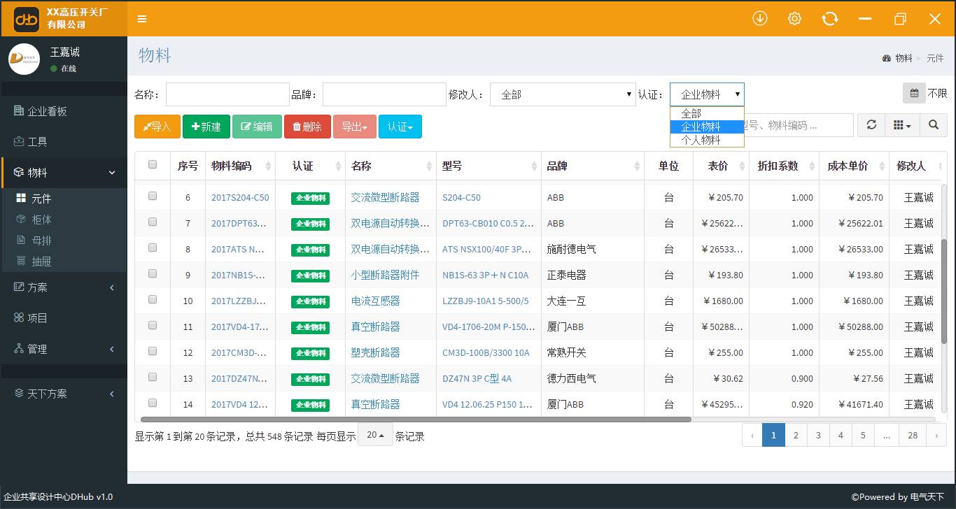
Task: Go to page 28
Action: (x=913, y=435)
